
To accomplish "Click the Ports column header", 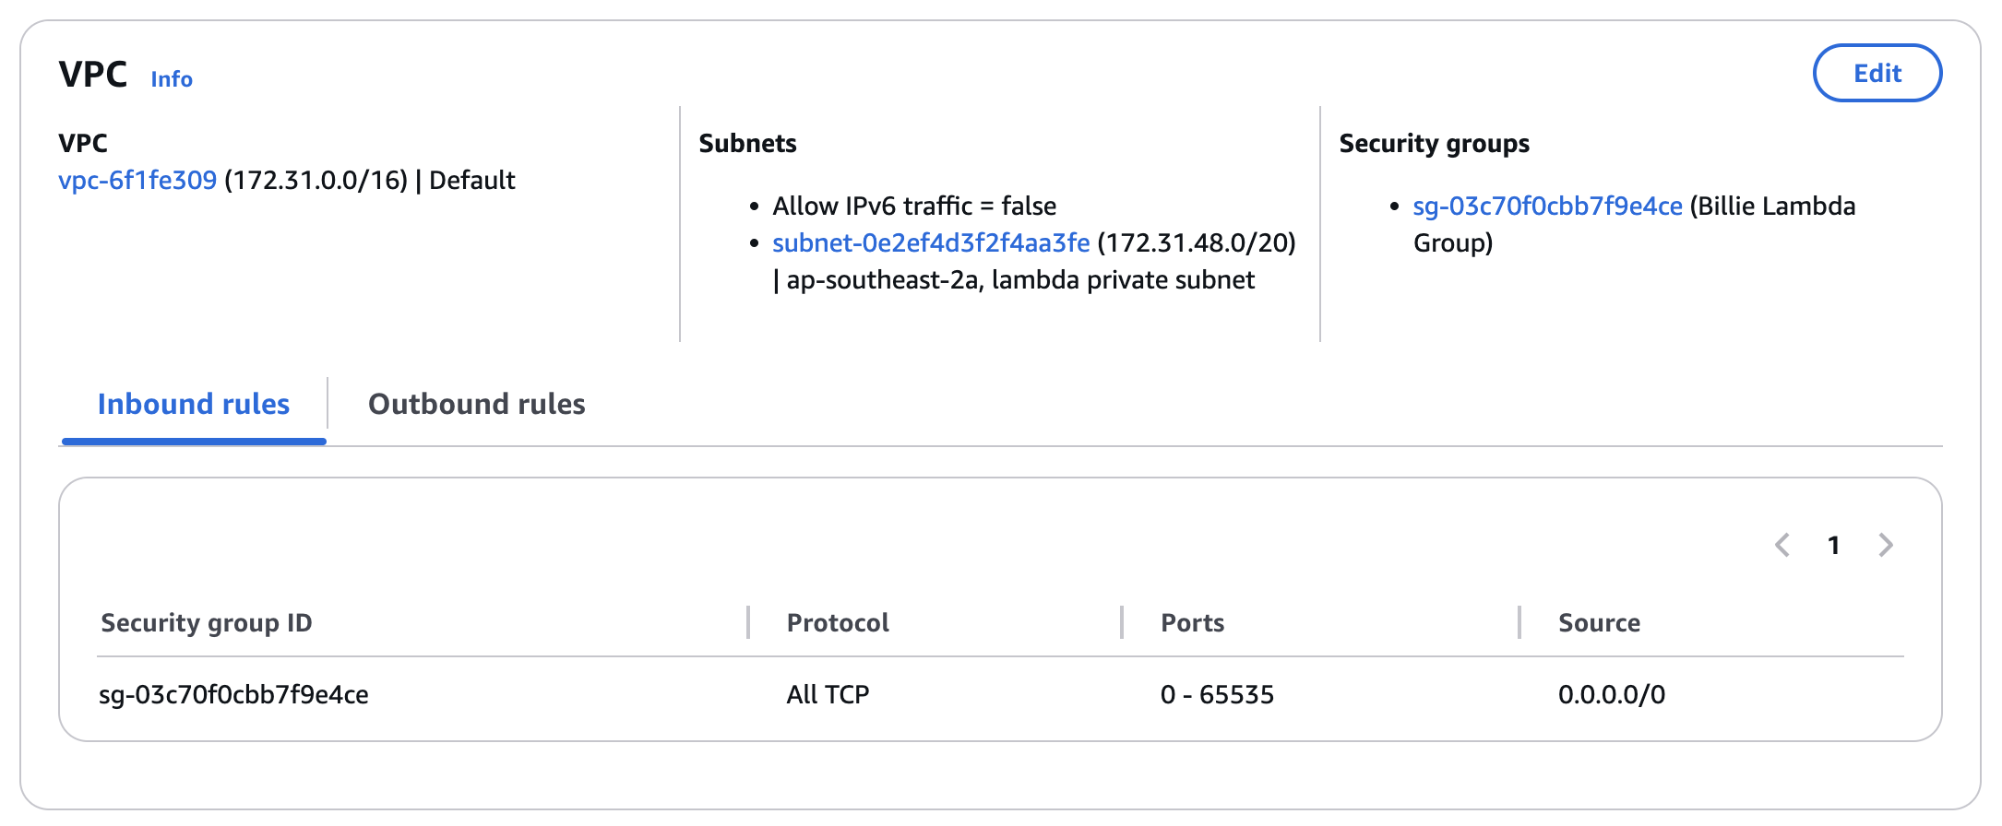I will pyautogui.click(x=1192, y=623).
